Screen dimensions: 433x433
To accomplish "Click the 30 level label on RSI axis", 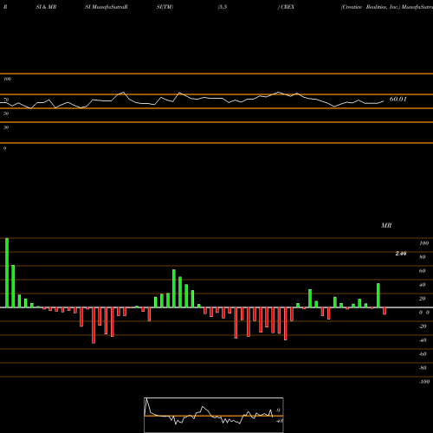I will coord(6,127).
